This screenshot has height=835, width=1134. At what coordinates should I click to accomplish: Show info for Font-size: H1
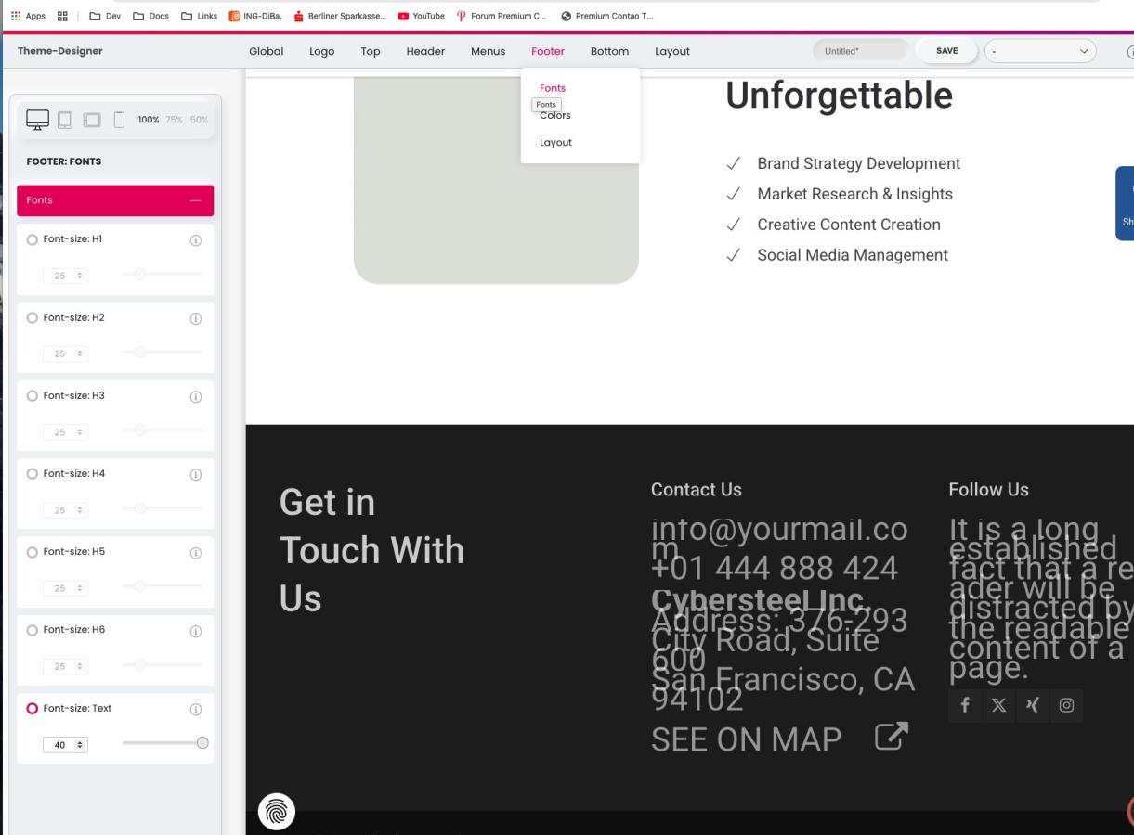[x=195, y=240]
